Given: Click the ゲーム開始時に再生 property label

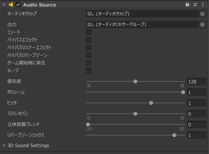Looking at the screenshot, I should point(26,63).
